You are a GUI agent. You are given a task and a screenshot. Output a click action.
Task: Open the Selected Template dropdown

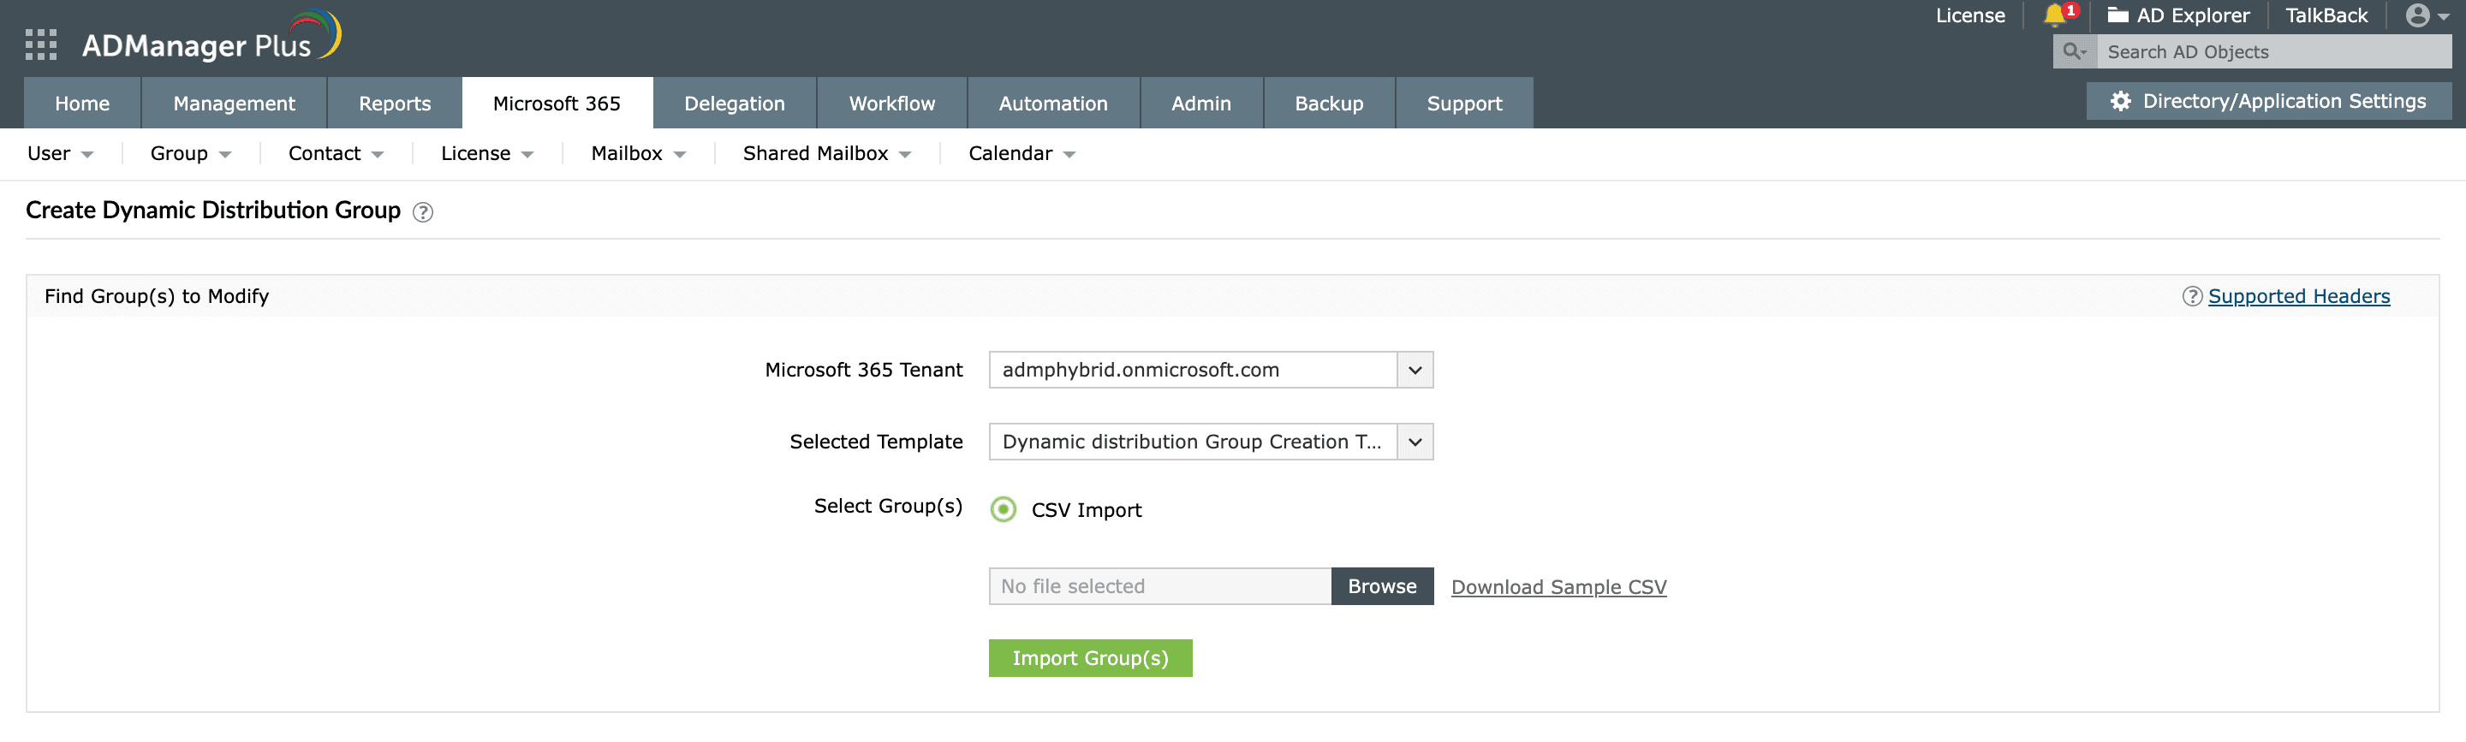tap(1414, 442)
